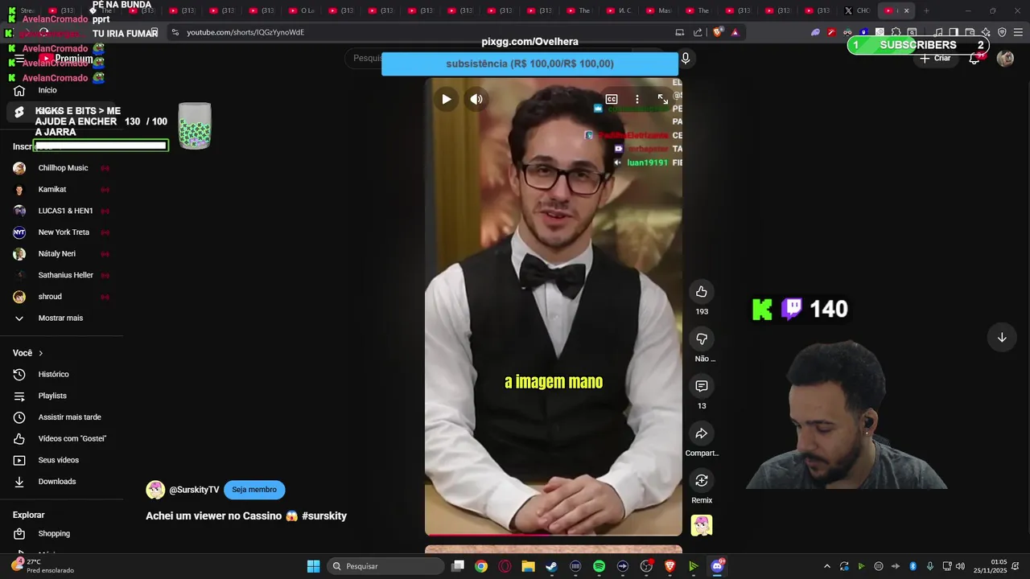
Task: Open the Brave extensions puzzle icon
Action: tap(896, 32)
